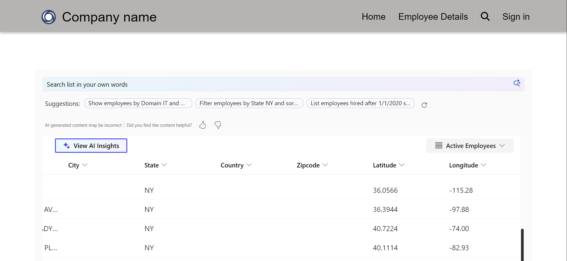
Task: Click latitude value 40.7224
Action: [385, 229]
